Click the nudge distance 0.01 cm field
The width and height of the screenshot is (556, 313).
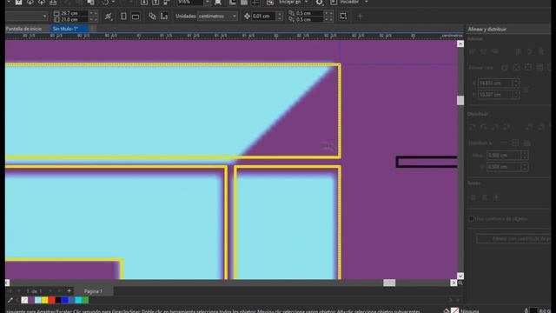[x=264, y=17]
